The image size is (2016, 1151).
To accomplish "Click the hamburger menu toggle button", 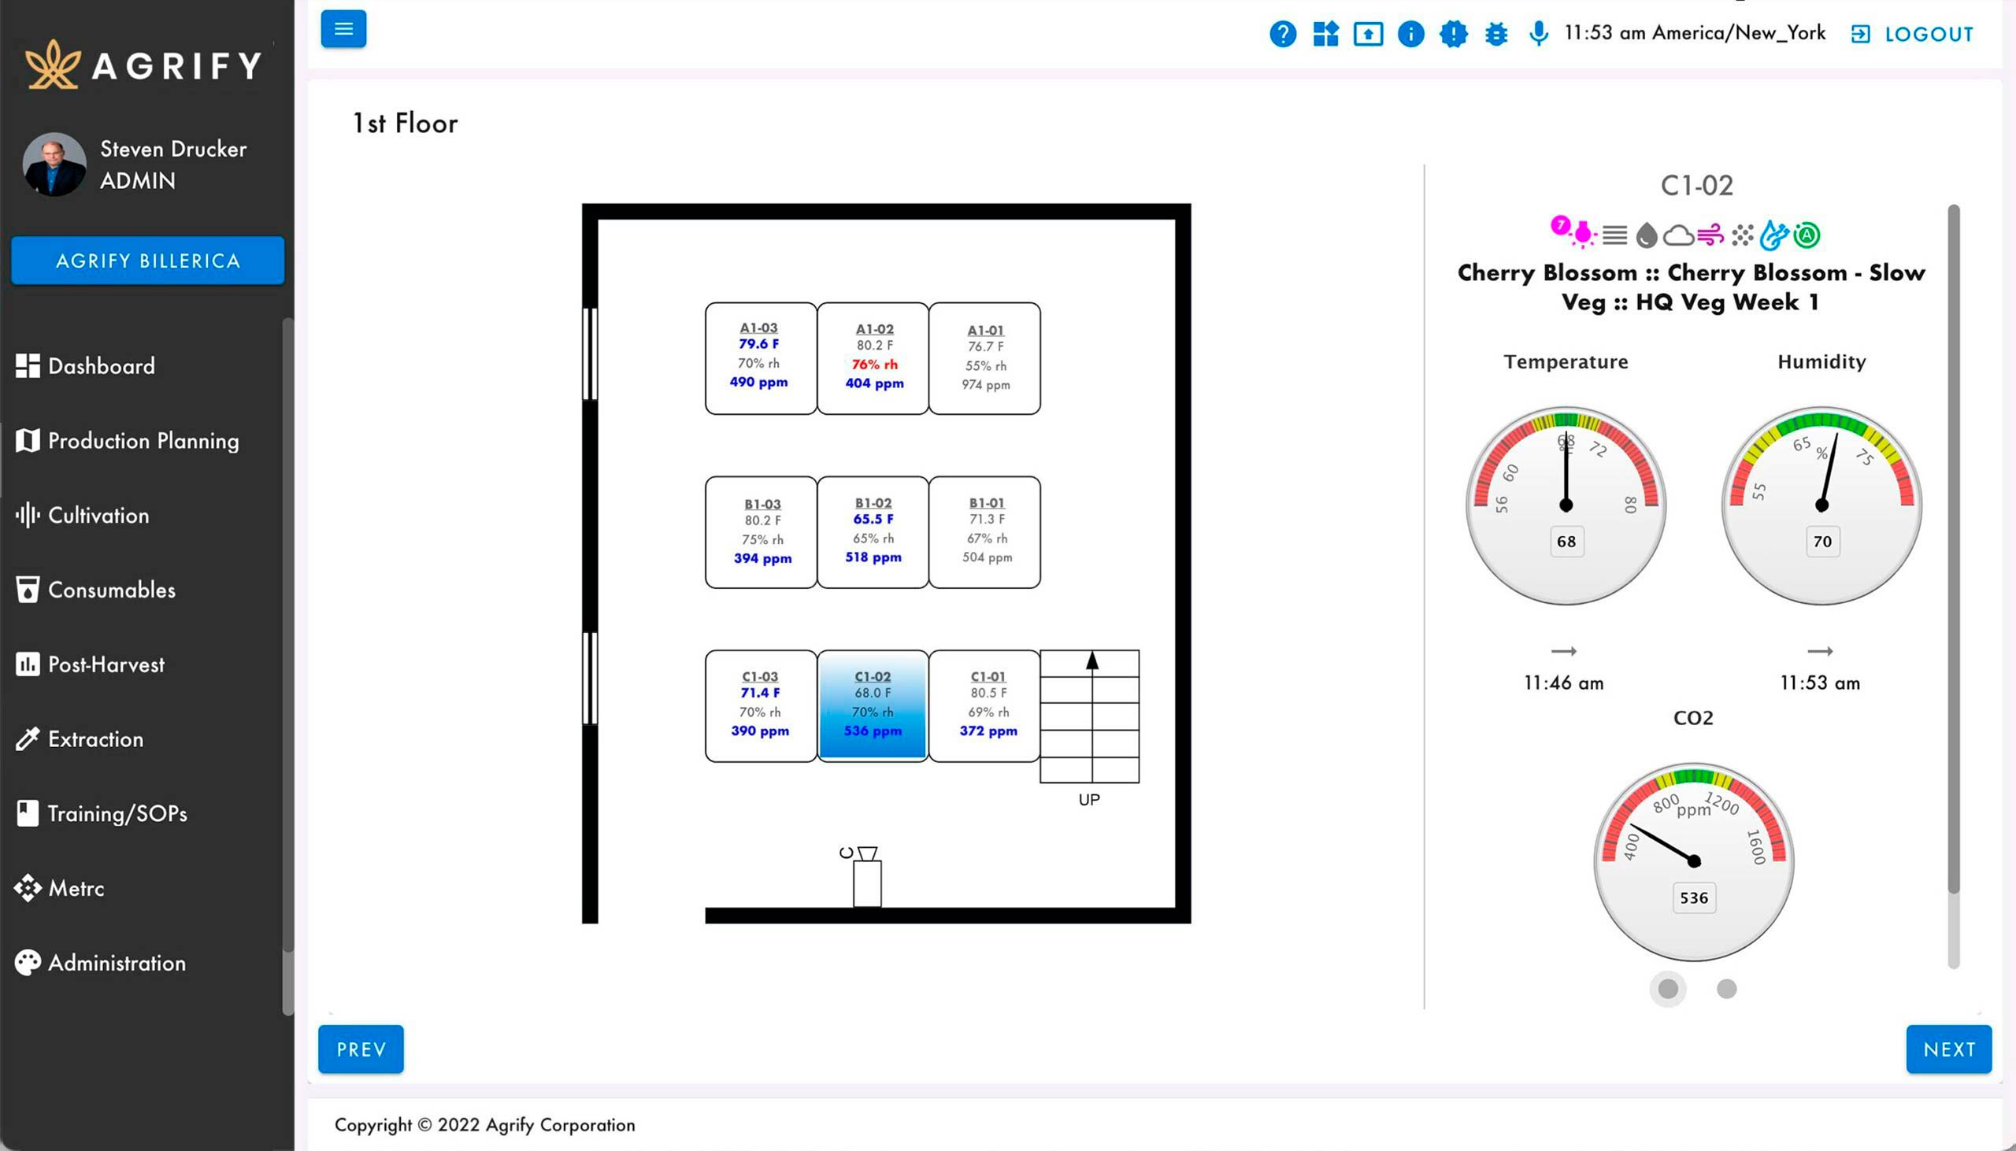I will [343, 29].
